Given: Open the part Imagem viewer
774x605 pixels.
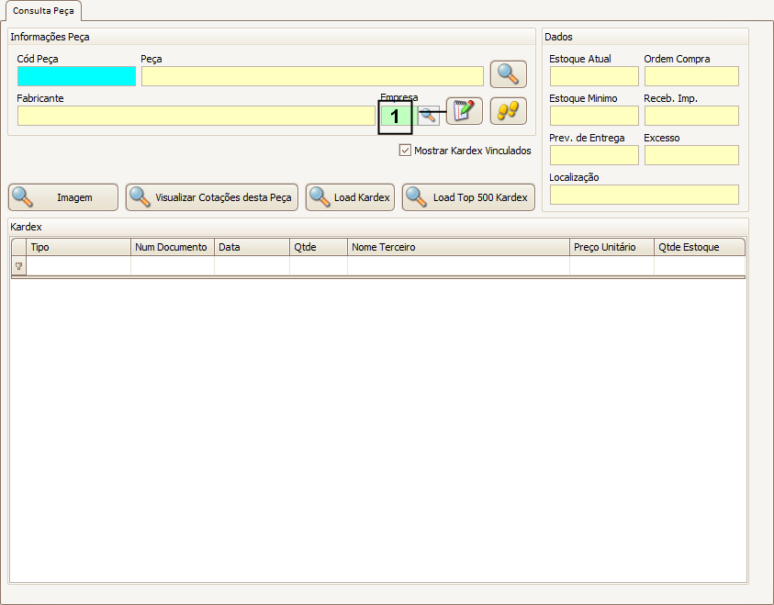Looking at the screenshot, I should click(63, 197).
